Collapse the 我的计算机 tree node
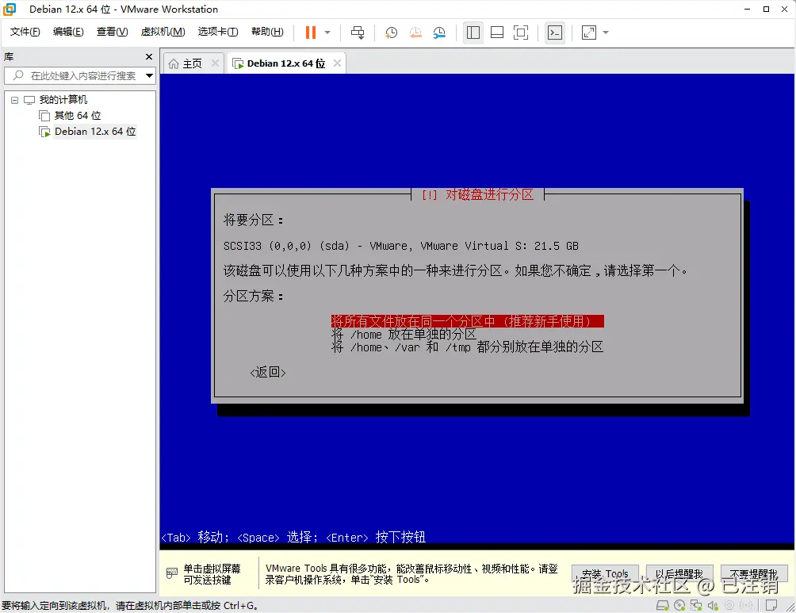796x613 pixels. [x=13, y=99]
